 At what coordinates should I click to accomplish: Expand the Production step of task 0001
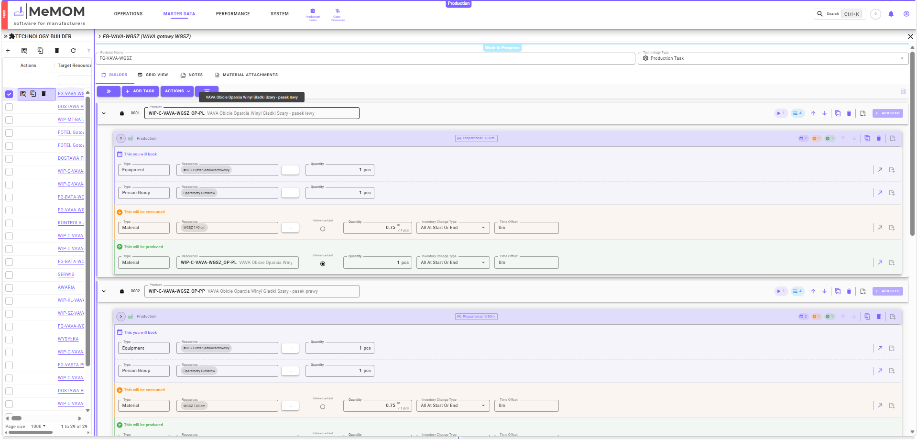121,138
